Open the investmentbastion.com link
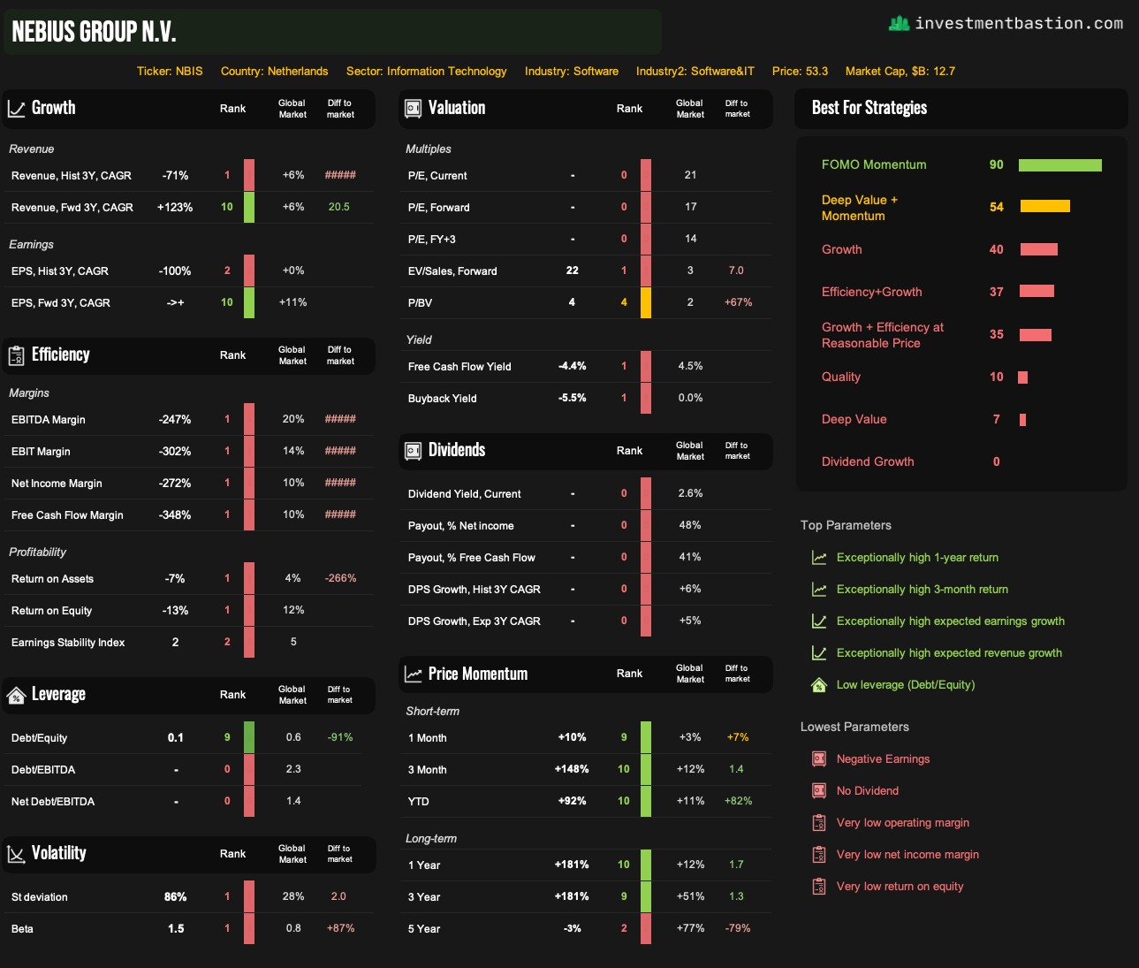 [1019, 24]
